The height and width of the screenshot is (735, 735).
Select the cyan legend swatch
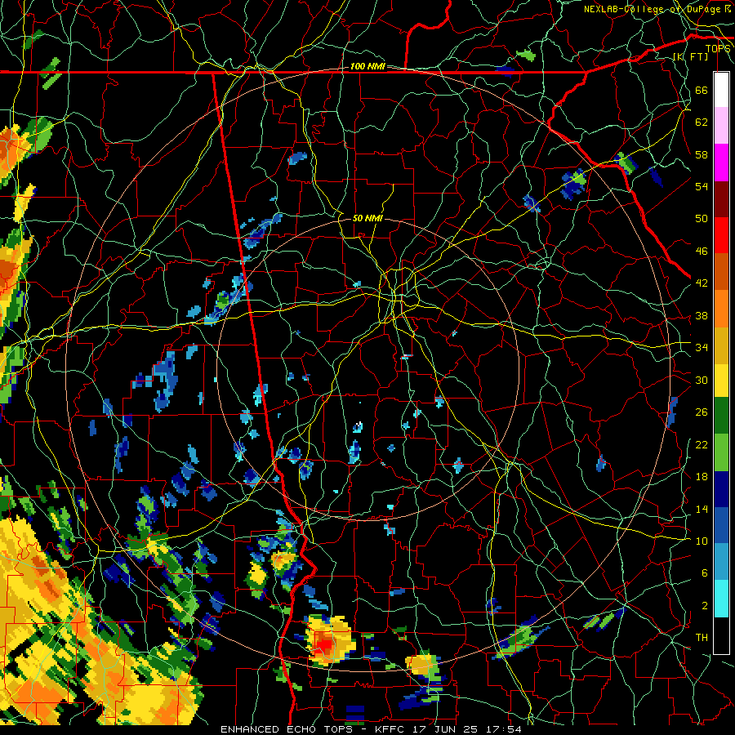[721, 599]
